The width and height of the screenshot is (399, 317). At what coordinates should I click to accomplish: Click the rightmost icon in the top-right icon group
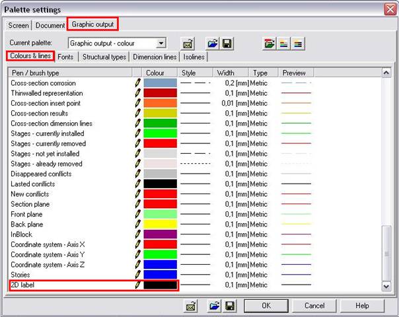click(x=298, y=44)
